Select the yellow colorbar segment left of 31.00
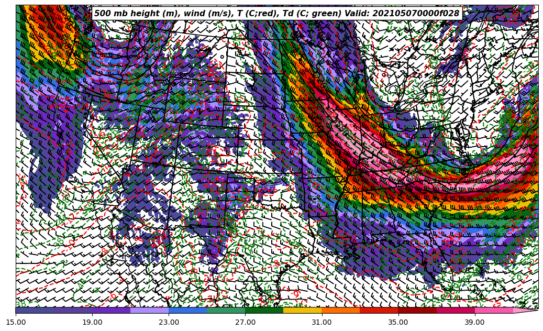This screenshot has width=543, height=331. tap(303, 310)
